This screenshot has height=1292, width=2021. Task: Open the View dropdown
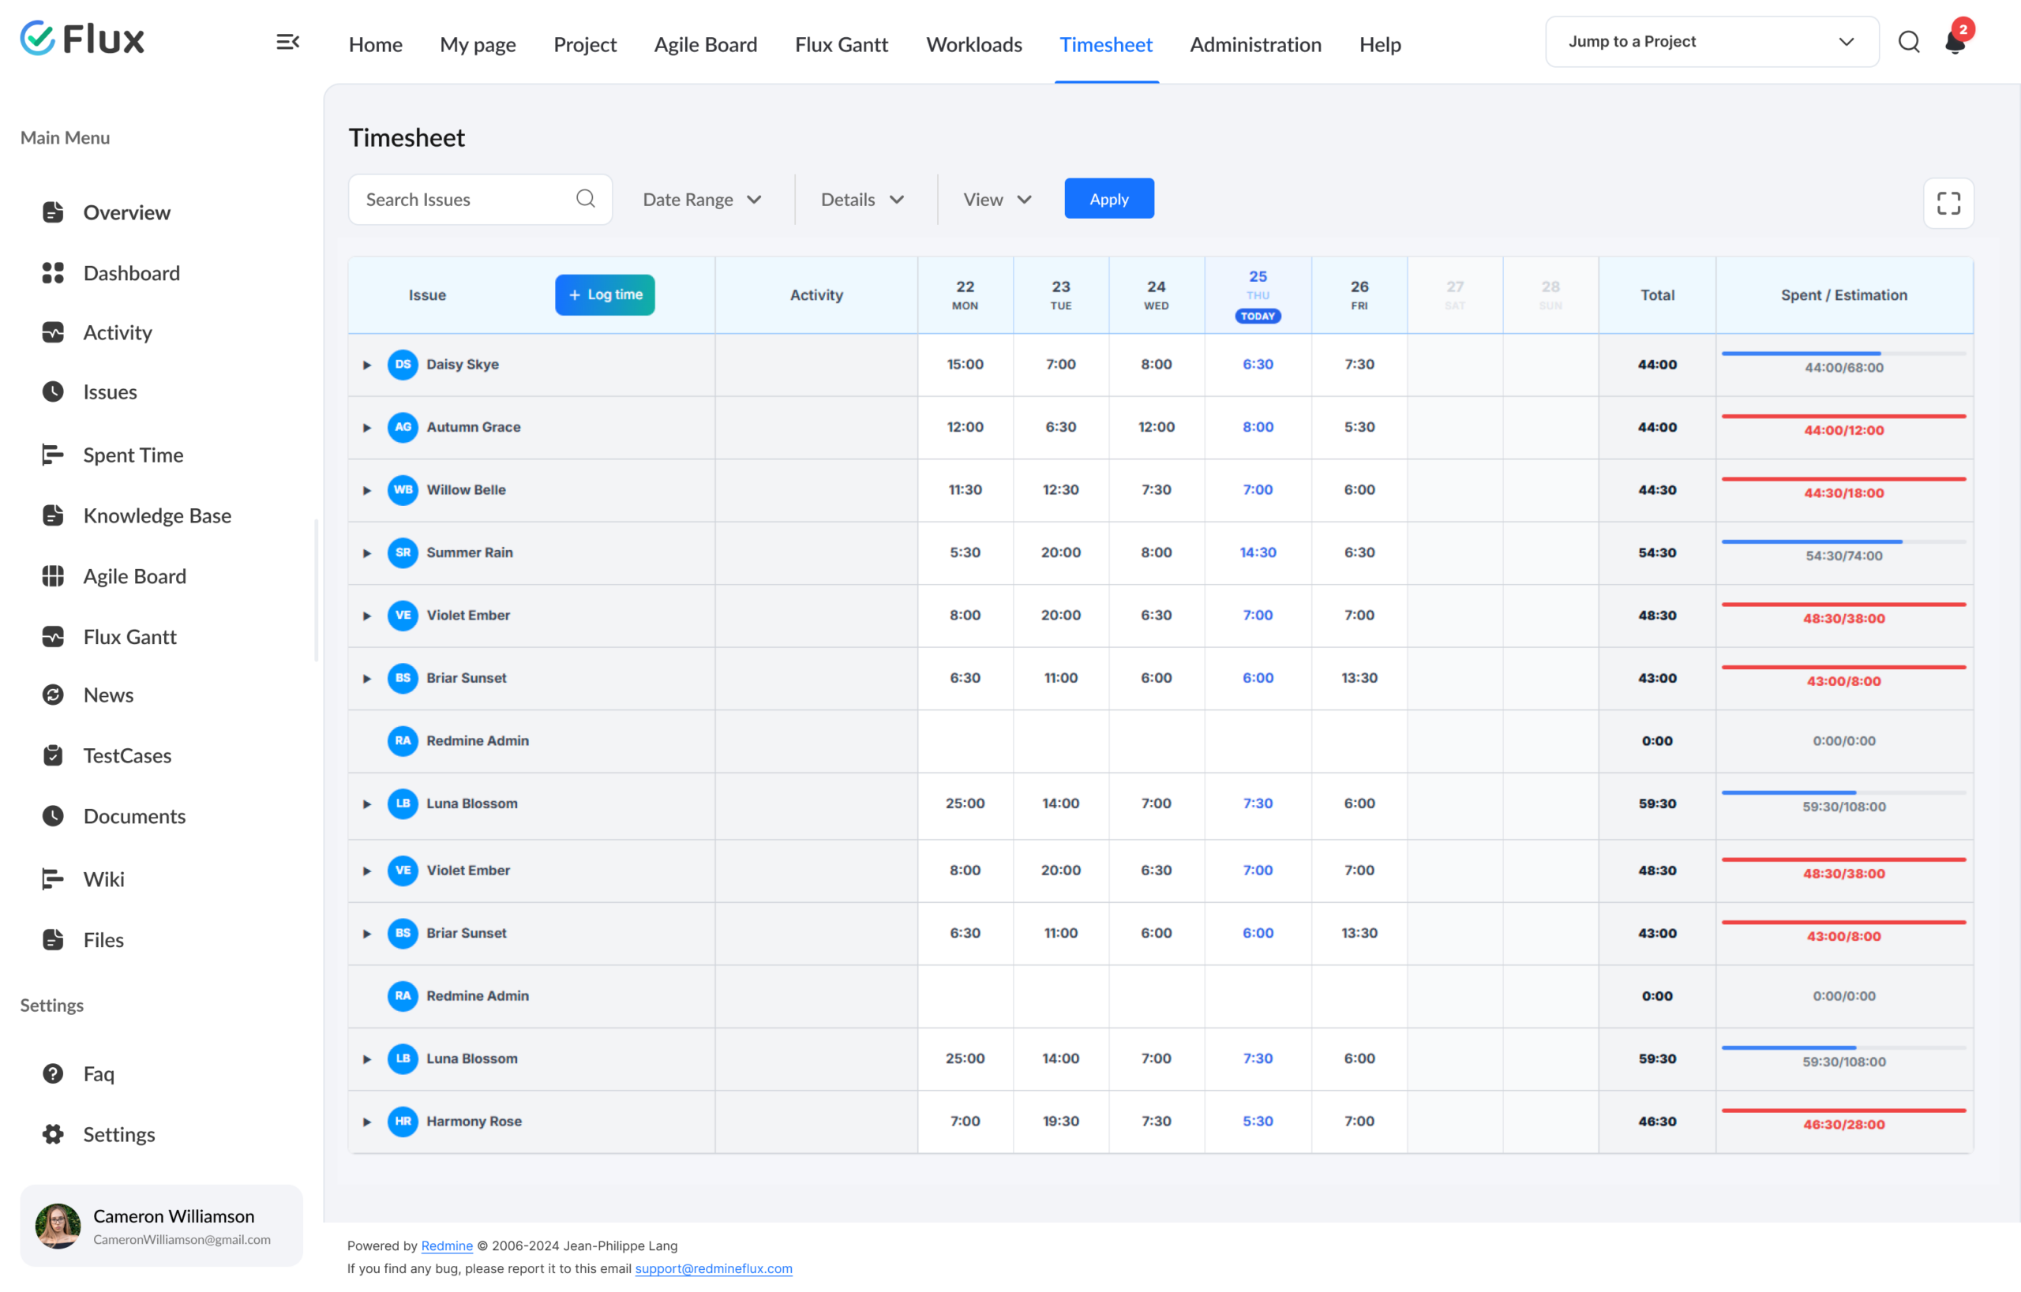(x=997, y=200)
